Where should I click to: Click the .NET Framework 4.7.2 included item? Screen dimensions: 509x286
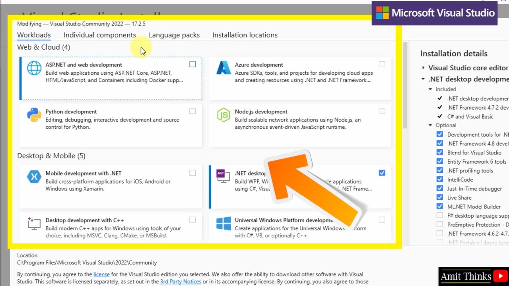tap(478, 108)
